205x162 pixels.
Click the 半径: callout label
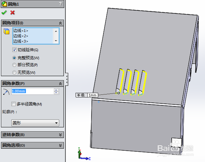tap(81, 95)
